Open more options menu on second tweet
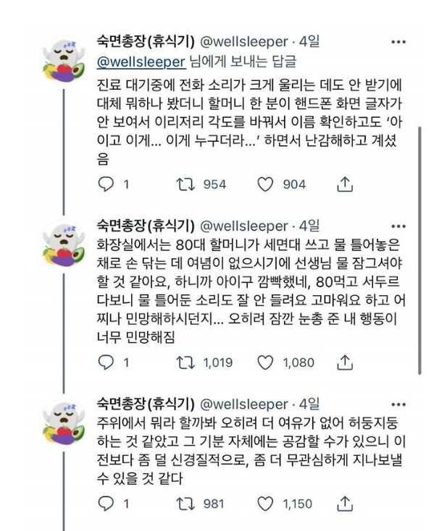This screenshot has width=447, height=531. point(398,226)
